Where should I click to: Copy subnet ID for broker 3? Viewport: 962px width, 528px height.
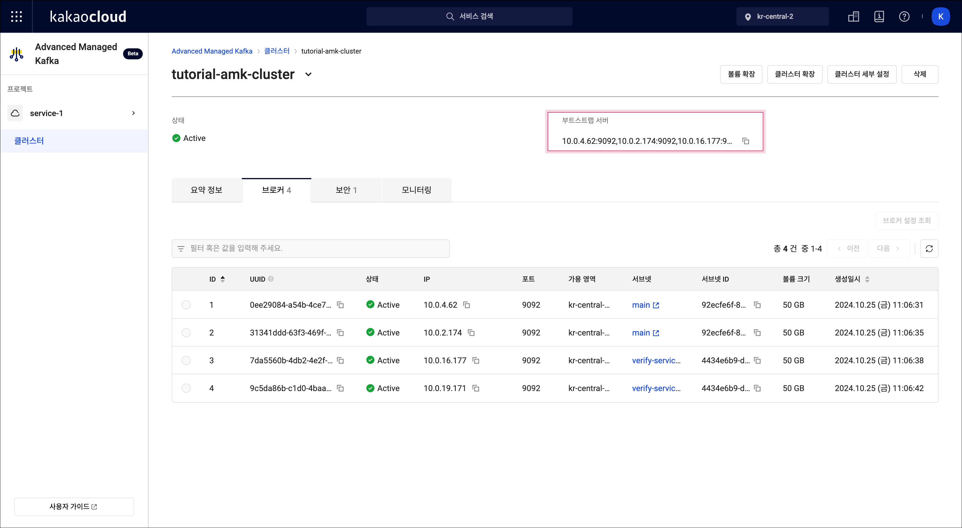coord(757,360)
